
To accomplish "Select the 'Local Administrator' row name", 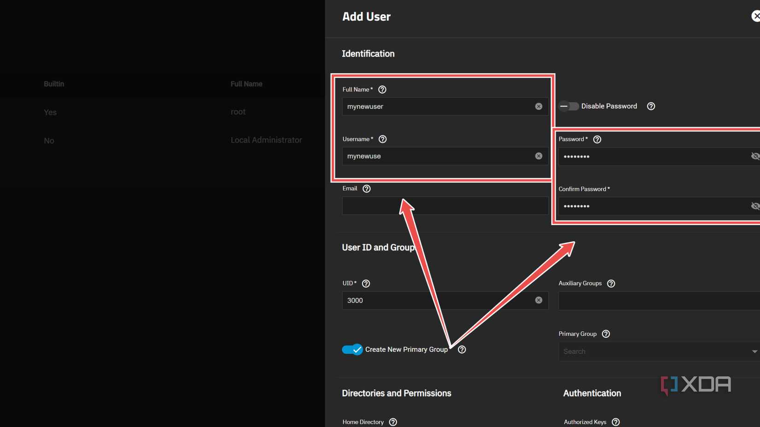I will [266, 140].
